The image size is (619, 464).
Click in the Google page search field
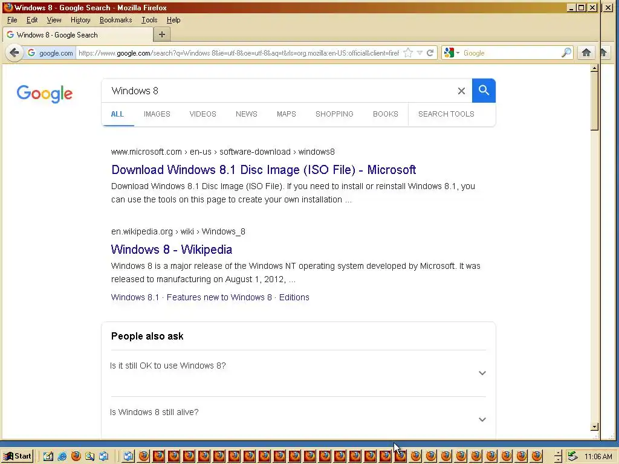click(x=278, y=91)
